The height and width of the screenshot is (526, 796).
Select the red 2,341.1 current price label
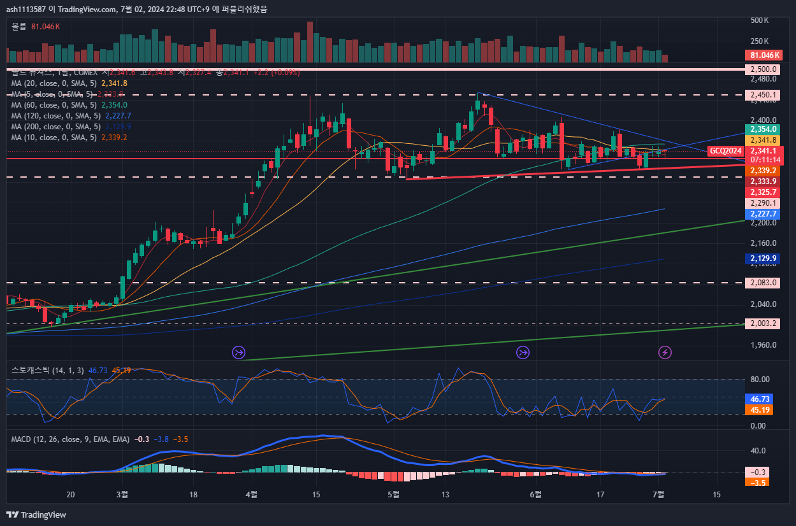763,151
